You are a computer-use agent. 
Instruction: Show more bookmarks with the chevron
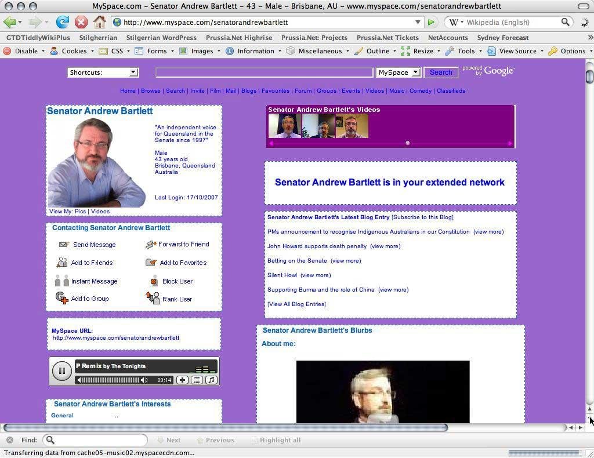click(x=590, y=38)
